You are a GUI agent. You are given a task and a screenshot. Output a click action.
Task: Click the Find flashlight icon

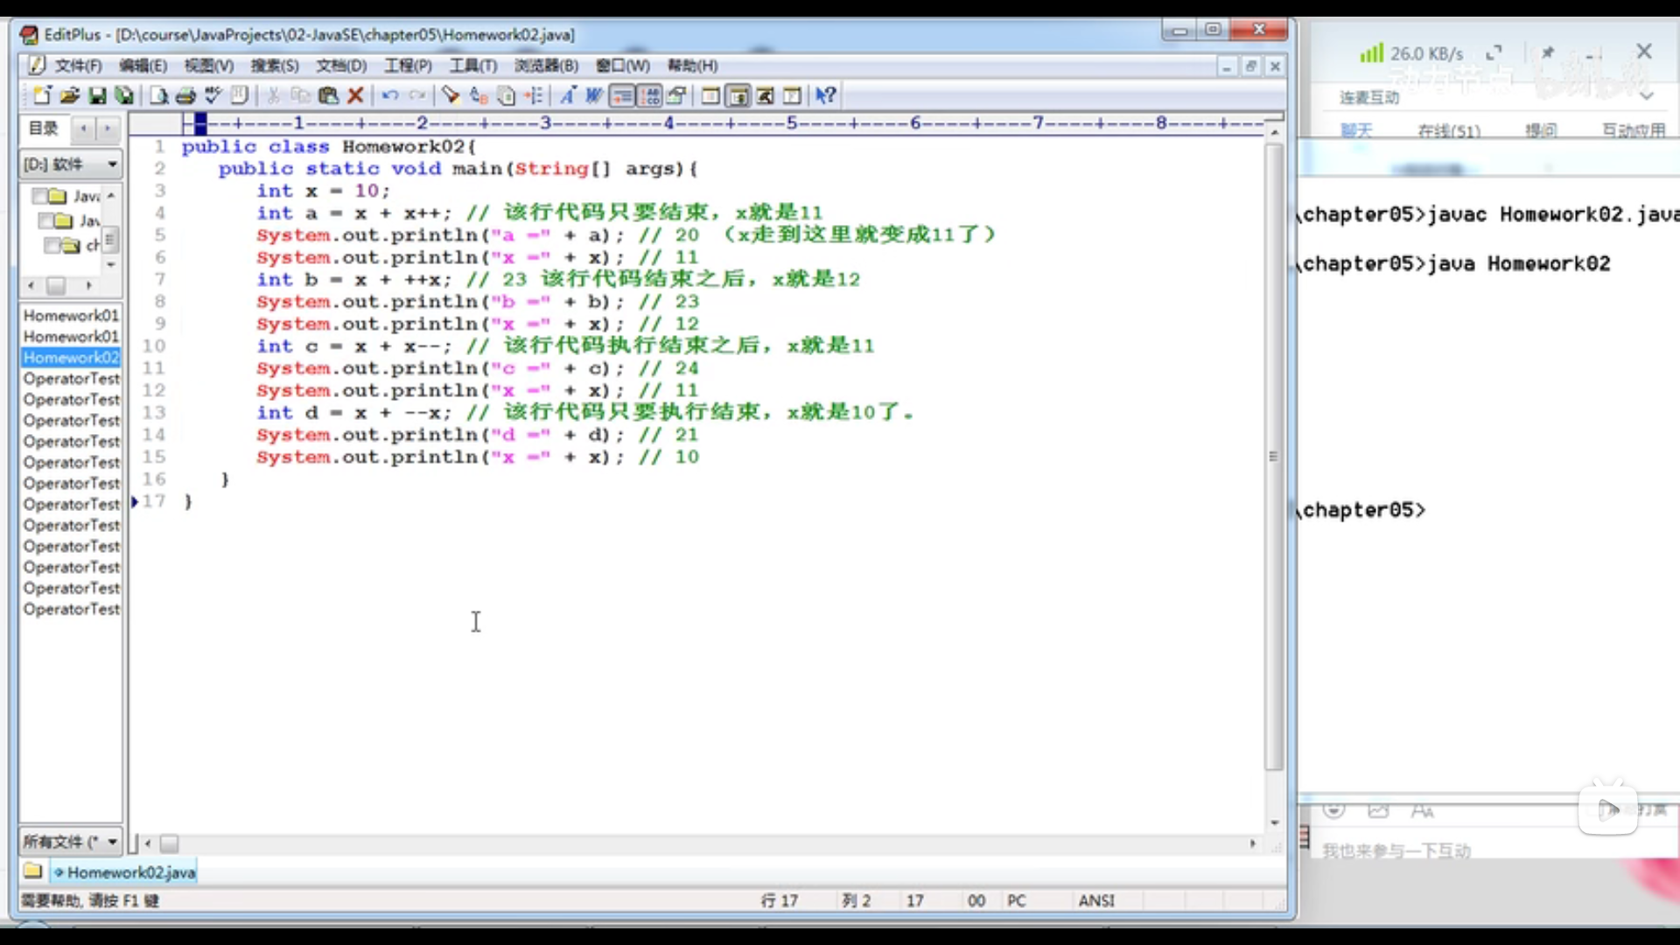point(451,95)
